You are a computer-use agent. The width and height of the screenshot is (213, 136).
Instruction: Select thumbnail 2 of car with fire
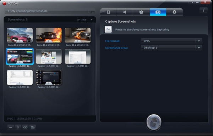click(49, 35)
